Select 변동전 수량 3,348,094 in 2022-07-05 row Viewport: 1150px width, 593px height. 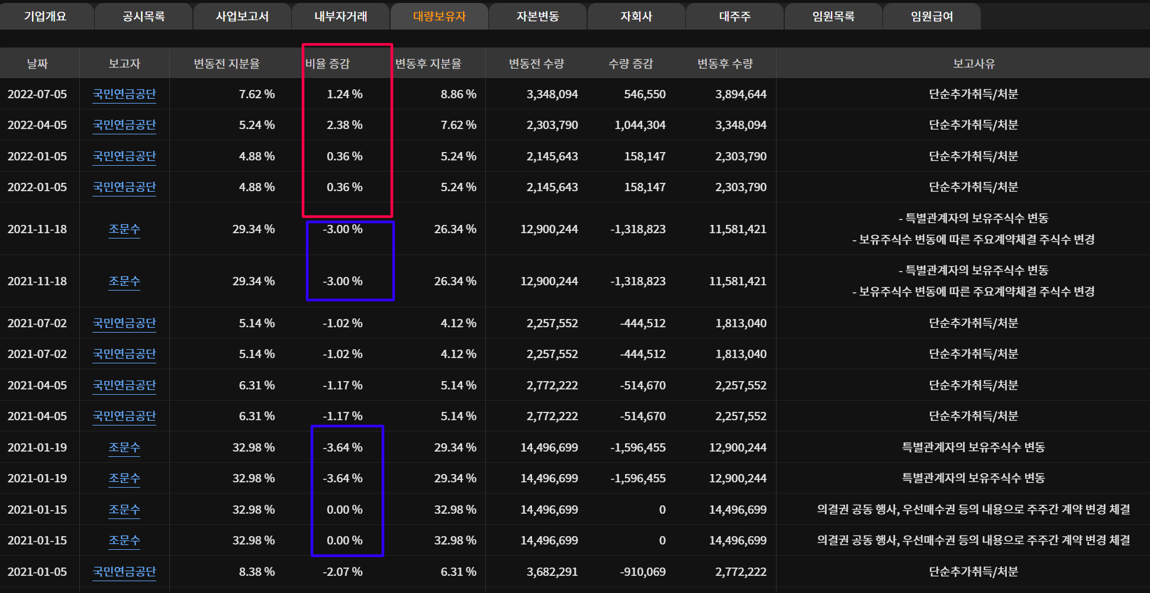click(552, 94)
